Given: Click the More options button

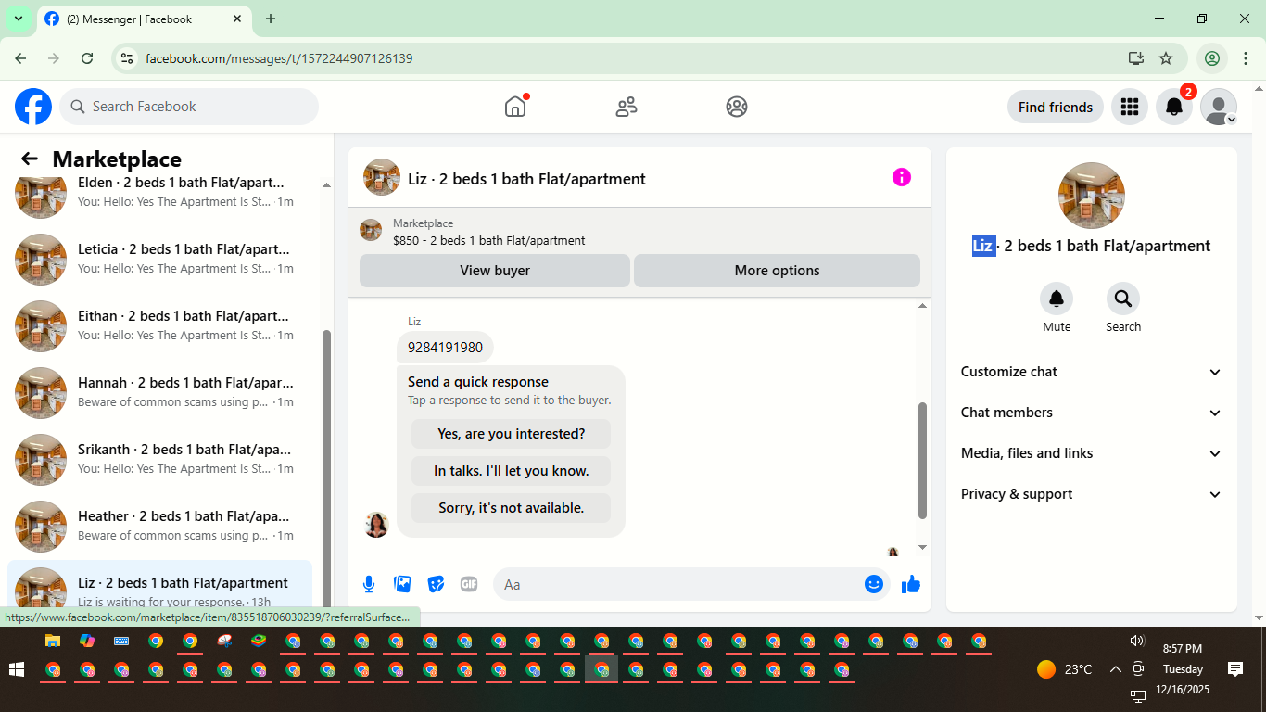Looking at the screenshot, I should 777,271.
